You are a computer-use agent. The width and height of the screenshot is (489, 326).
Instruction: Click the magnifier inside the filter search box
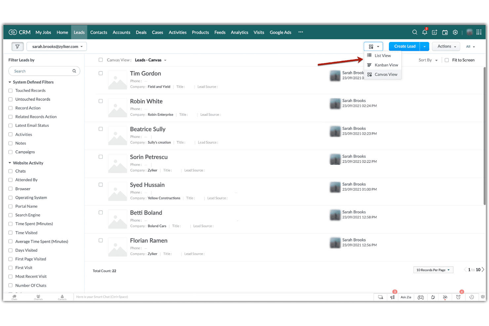click(x=74, y=71)
